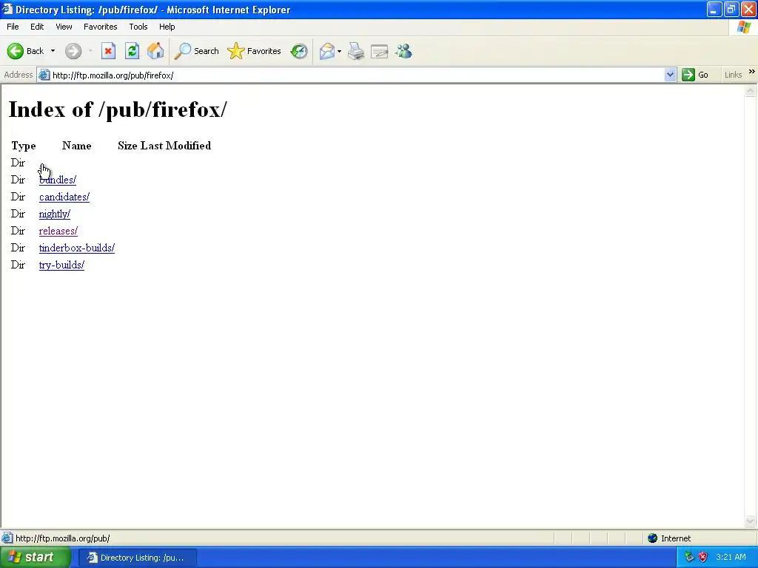
Task: Click the IE title bar window icon
Action: click(7, 9)
